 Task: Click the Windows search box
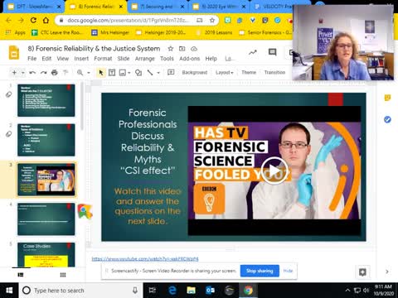tap(80, 291)
